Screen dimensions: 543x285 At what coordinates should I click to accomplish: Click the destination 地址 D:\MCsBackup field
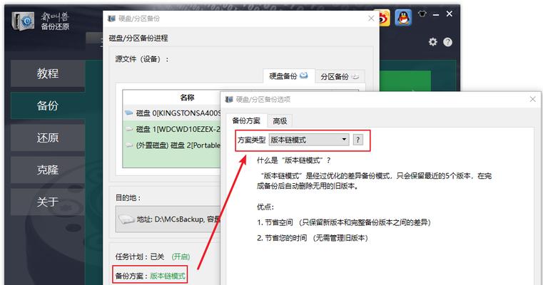(x=168, y=219)
